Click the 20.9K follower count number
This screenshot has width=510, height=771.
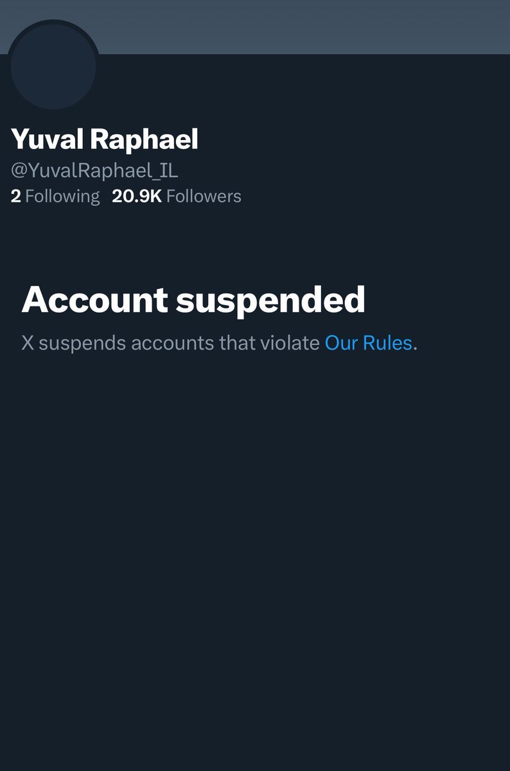[x=137, y=196]
